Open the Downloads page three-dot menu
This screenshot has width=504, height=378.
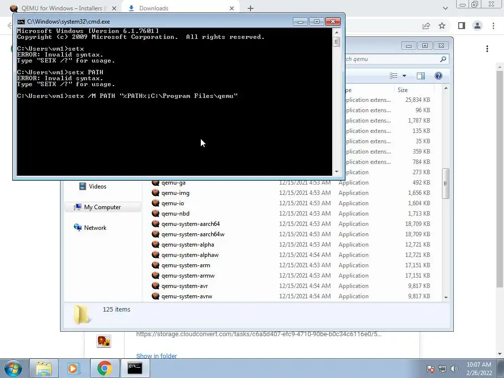point(487,49)
